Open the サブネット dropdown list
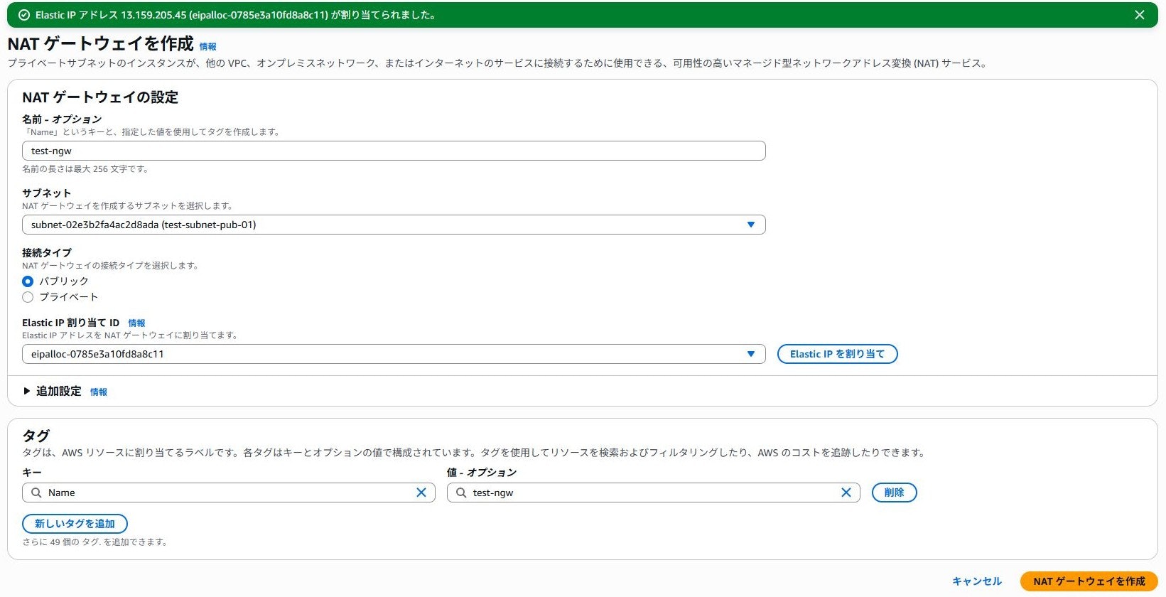 tap(394, 225)
